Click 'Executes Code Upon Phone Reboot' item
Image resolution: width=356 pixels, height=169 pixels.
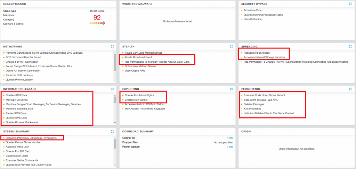click(x=264, y=95)
